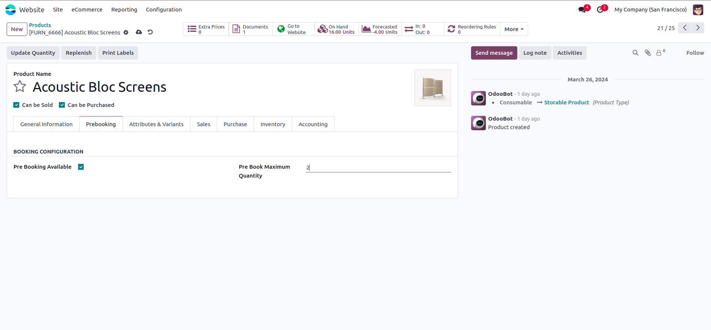Uncheck Can be Purchased checkbox
This screenshot has width=711, height=330.
(62, 105)
